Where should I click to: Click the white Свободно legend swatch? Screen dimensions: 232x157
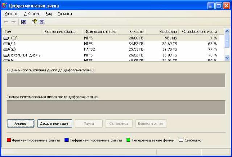(181, 140)
